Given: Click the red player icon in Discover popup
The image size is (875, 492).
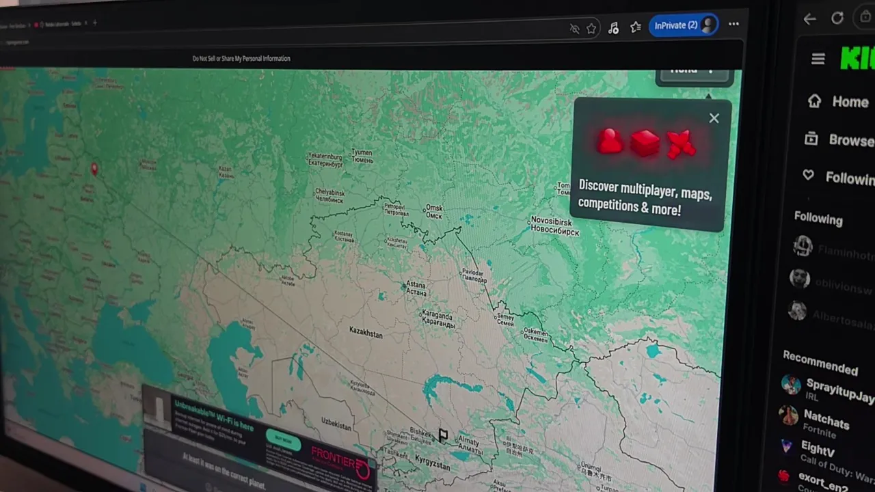Looking at the screenshot, I should [x=609, y=141].
